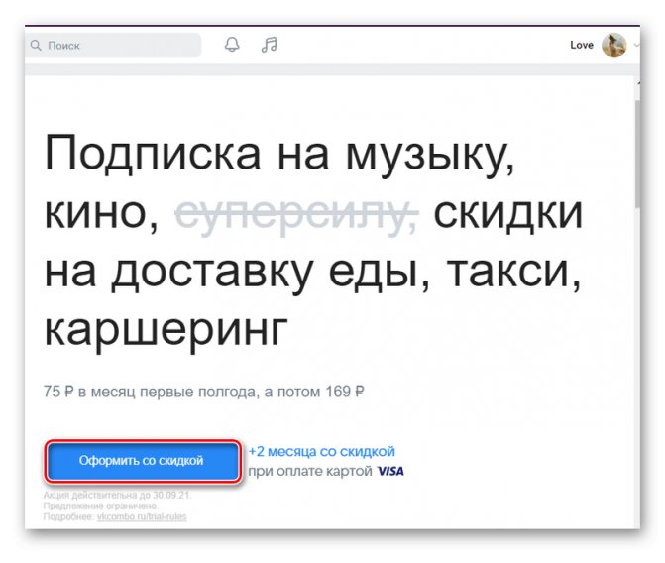Click the при оплате картой text

310,472
